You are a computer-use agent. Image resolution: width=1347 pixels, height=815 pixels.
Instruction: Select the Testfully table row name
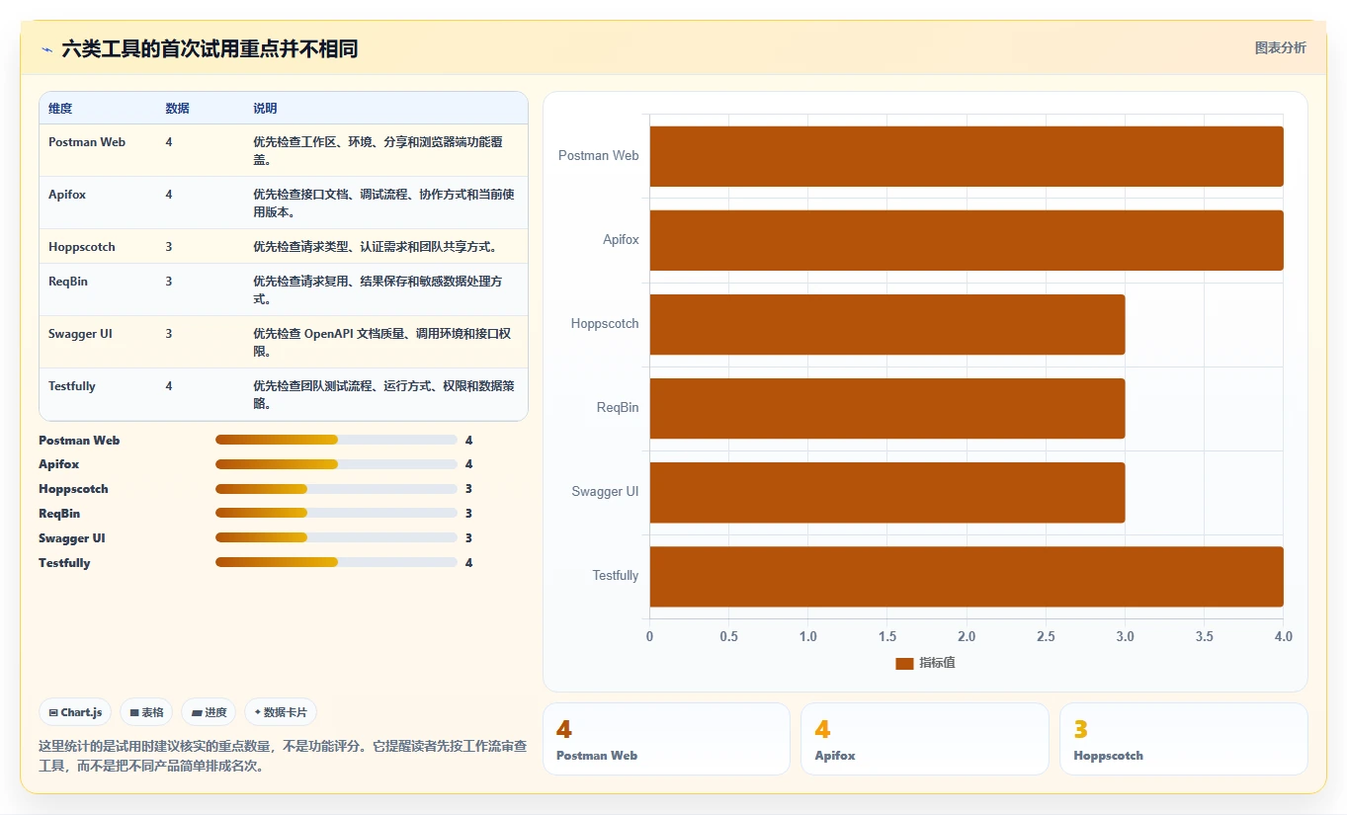(72, 386)
